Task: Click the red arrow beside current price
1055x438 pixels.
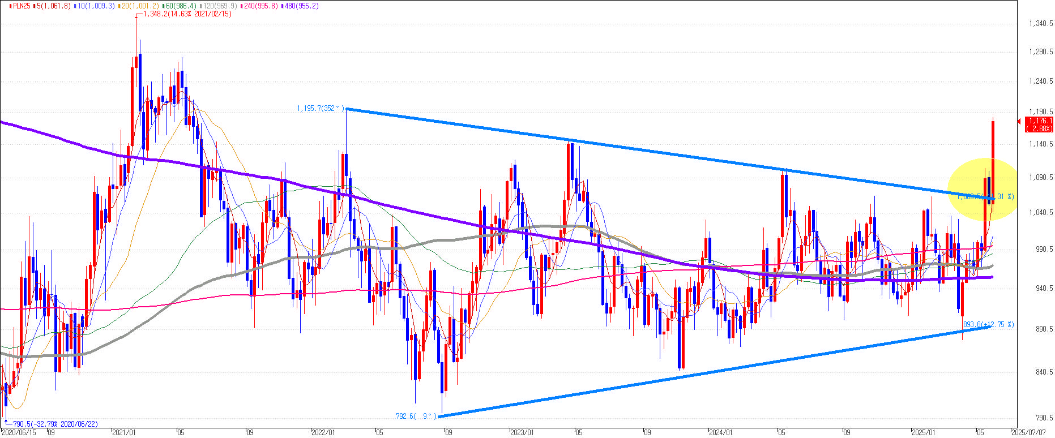Action: click(x=1019, y=121)
